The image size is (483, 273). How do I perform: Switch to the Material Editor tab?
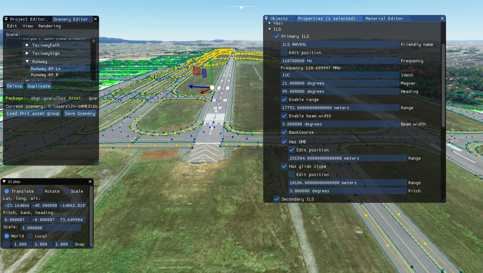384,18
